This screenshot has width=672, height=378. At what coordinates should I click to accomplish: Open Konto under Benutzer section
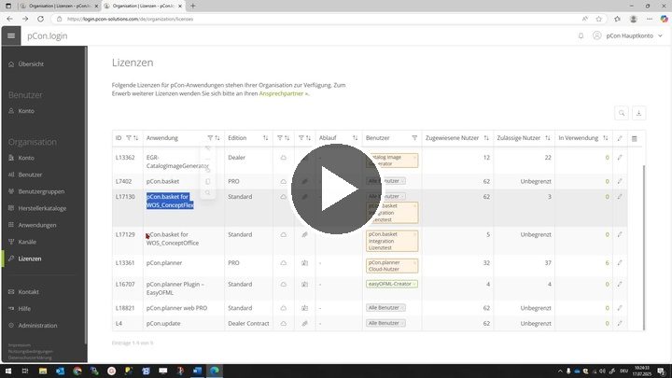[x=26, y=111]
